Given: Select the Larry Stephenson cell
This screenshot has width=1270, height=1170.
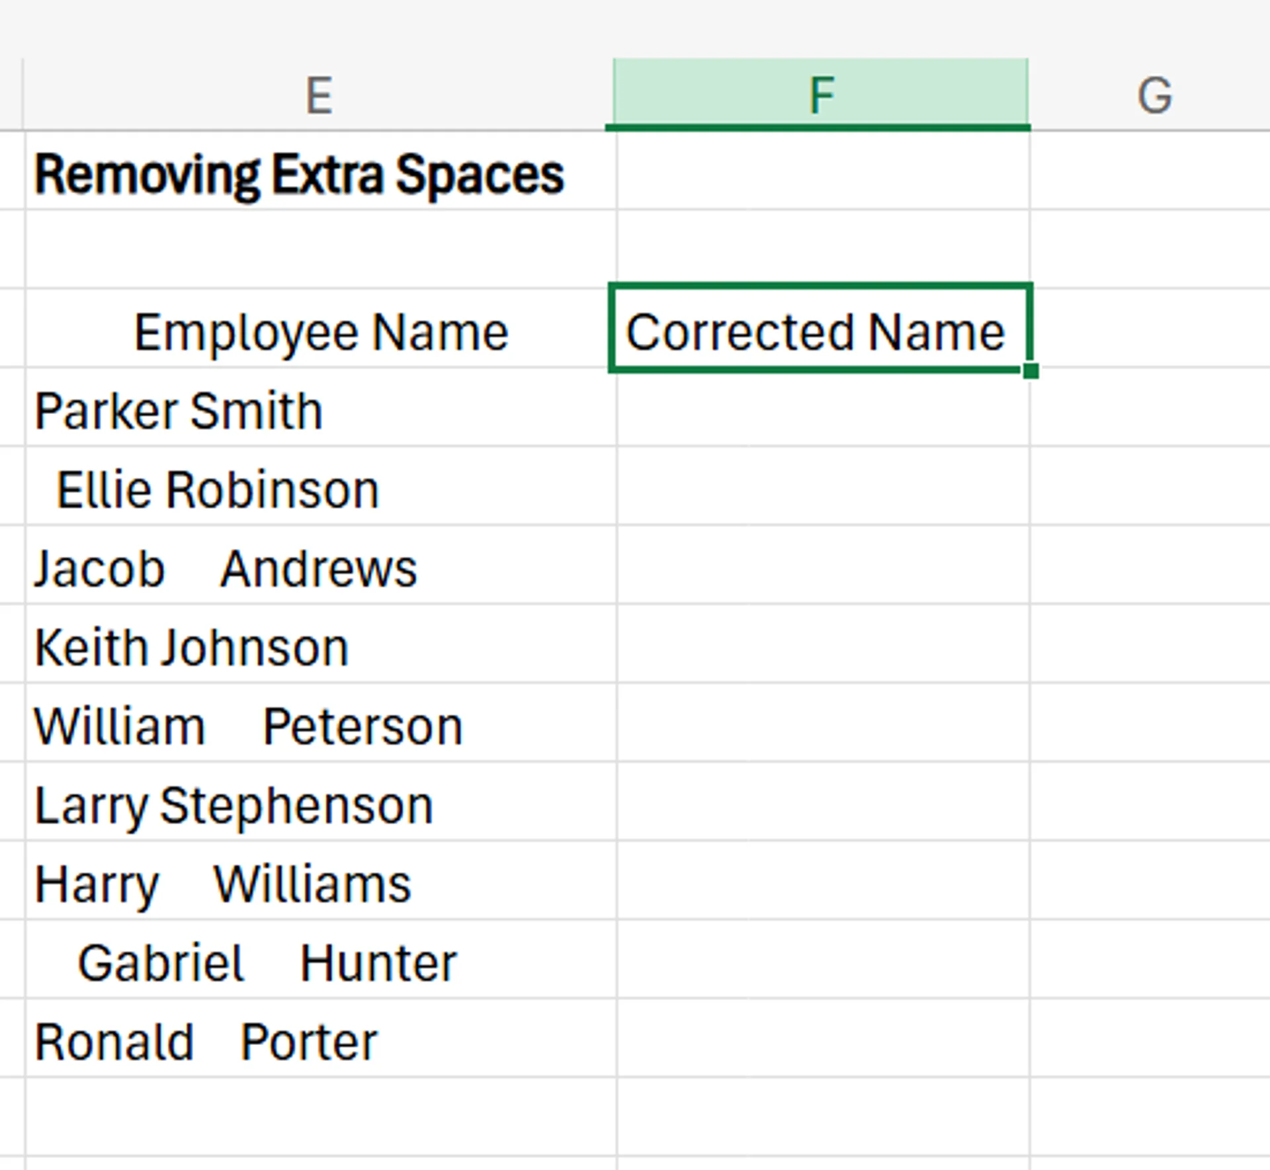Looking at the screenshot, I should point(317,804).
